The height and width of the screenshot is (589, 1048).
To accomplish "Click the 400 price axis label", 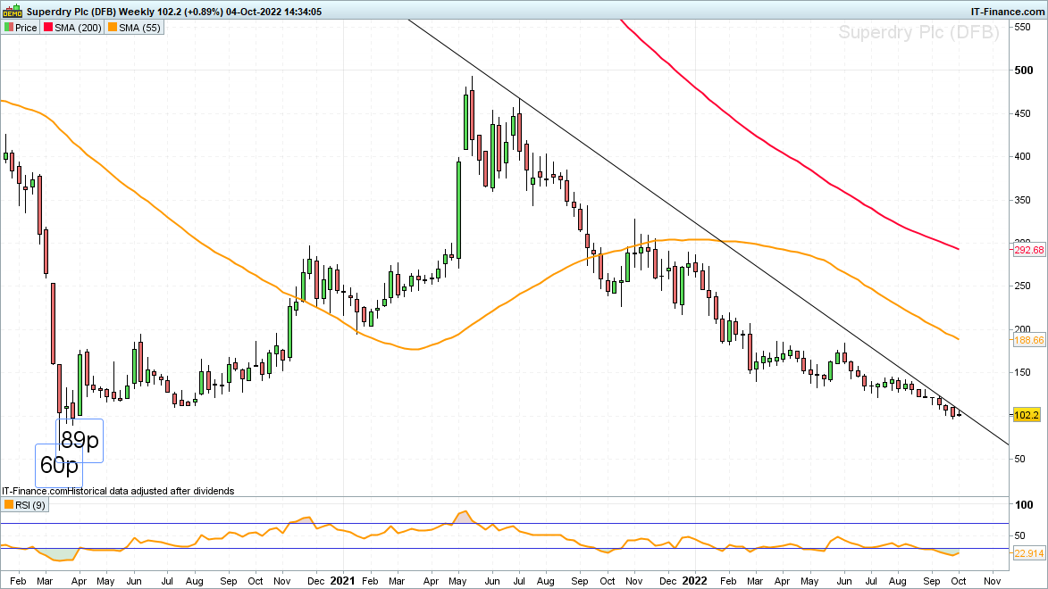I will (1022, 156).
